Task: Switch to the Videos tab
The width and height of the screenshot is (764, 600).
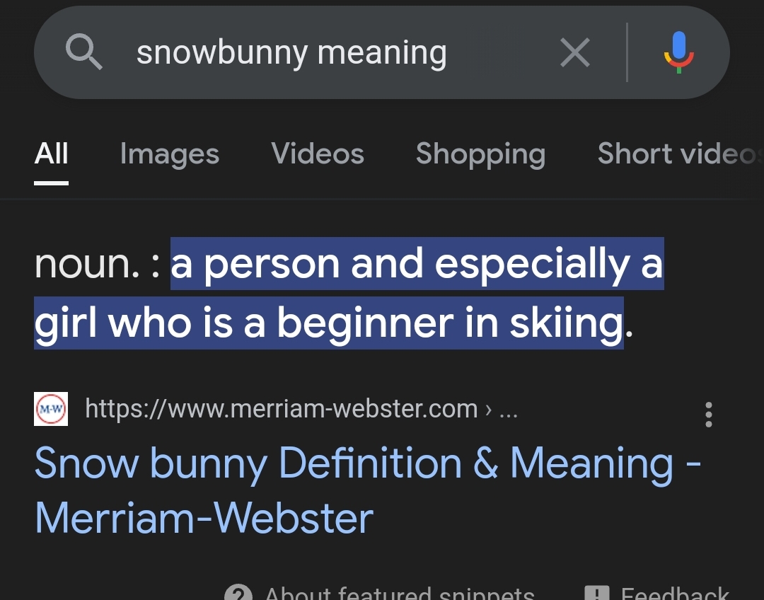Action: pyautogui.click(x=318, y=154)
